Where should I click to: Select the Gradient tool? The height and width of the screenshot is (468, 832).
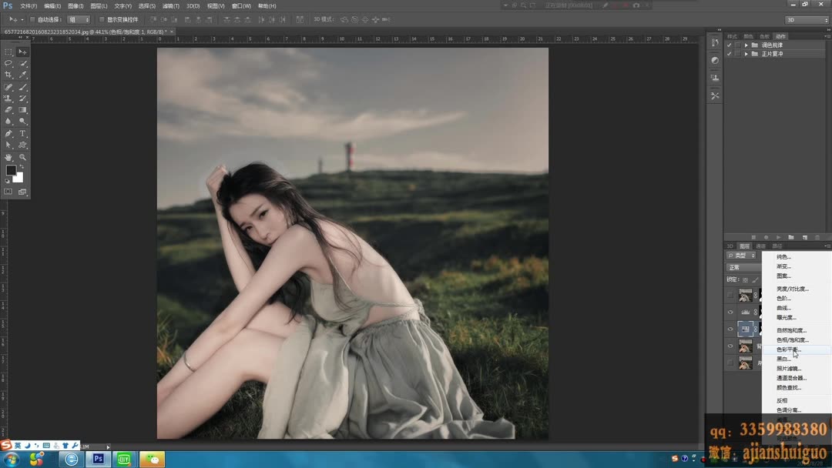(x=23, y=109)
